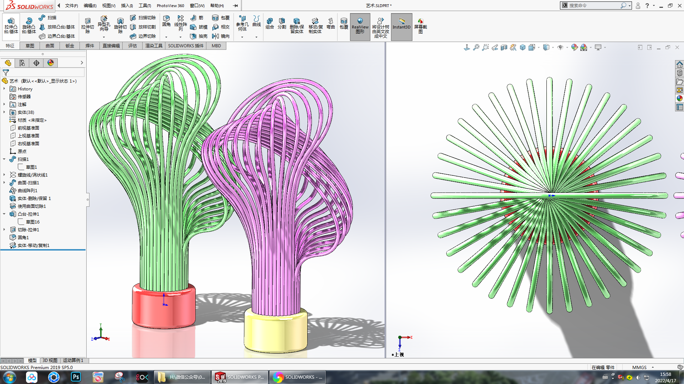Expand the 螺旋线/涡状线1 node
This screenshot has height=384, width=684.
pos(4,175)
